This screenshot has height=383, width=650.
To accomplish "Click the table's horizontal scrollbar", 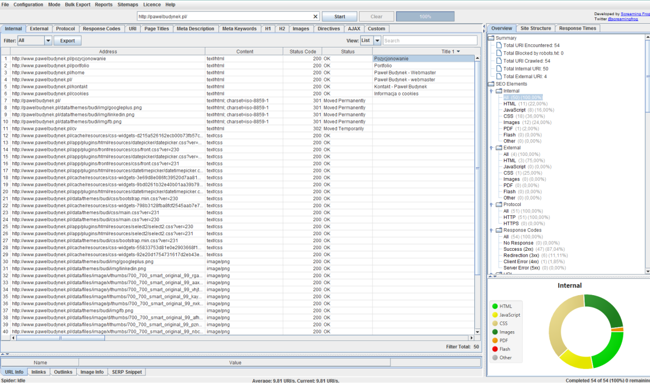I will click(x=242, y=338).
